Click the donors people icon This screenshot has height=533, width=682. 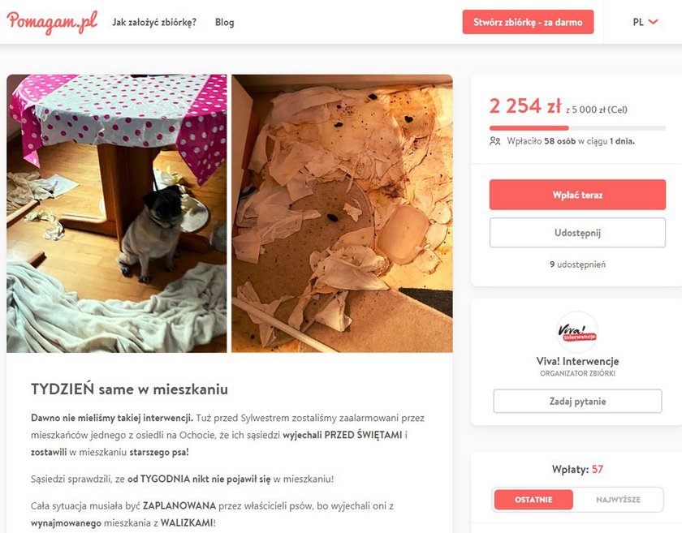[495, 141]
